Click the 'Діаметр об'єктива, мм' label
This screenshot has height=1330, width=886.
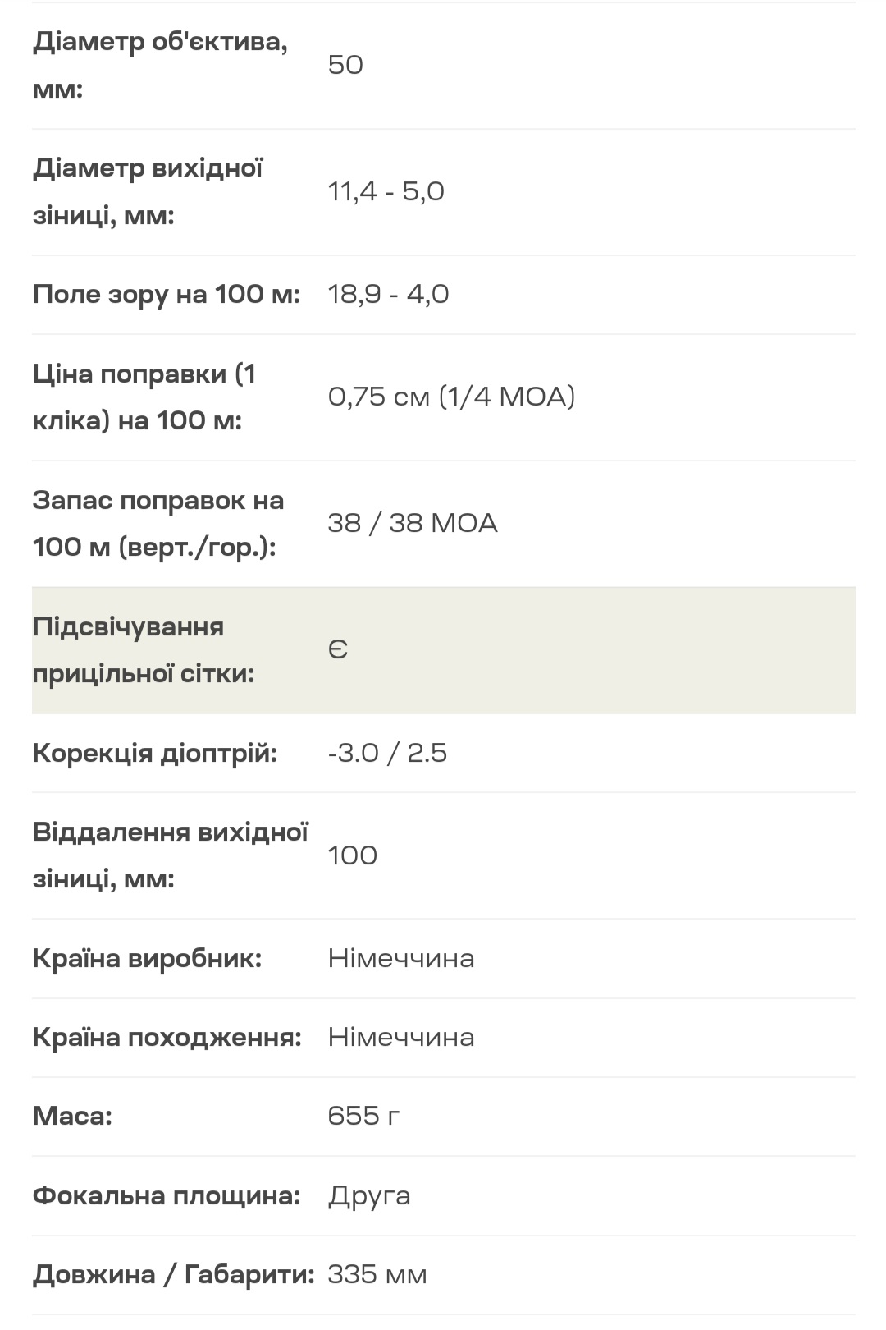coord(160,65)
